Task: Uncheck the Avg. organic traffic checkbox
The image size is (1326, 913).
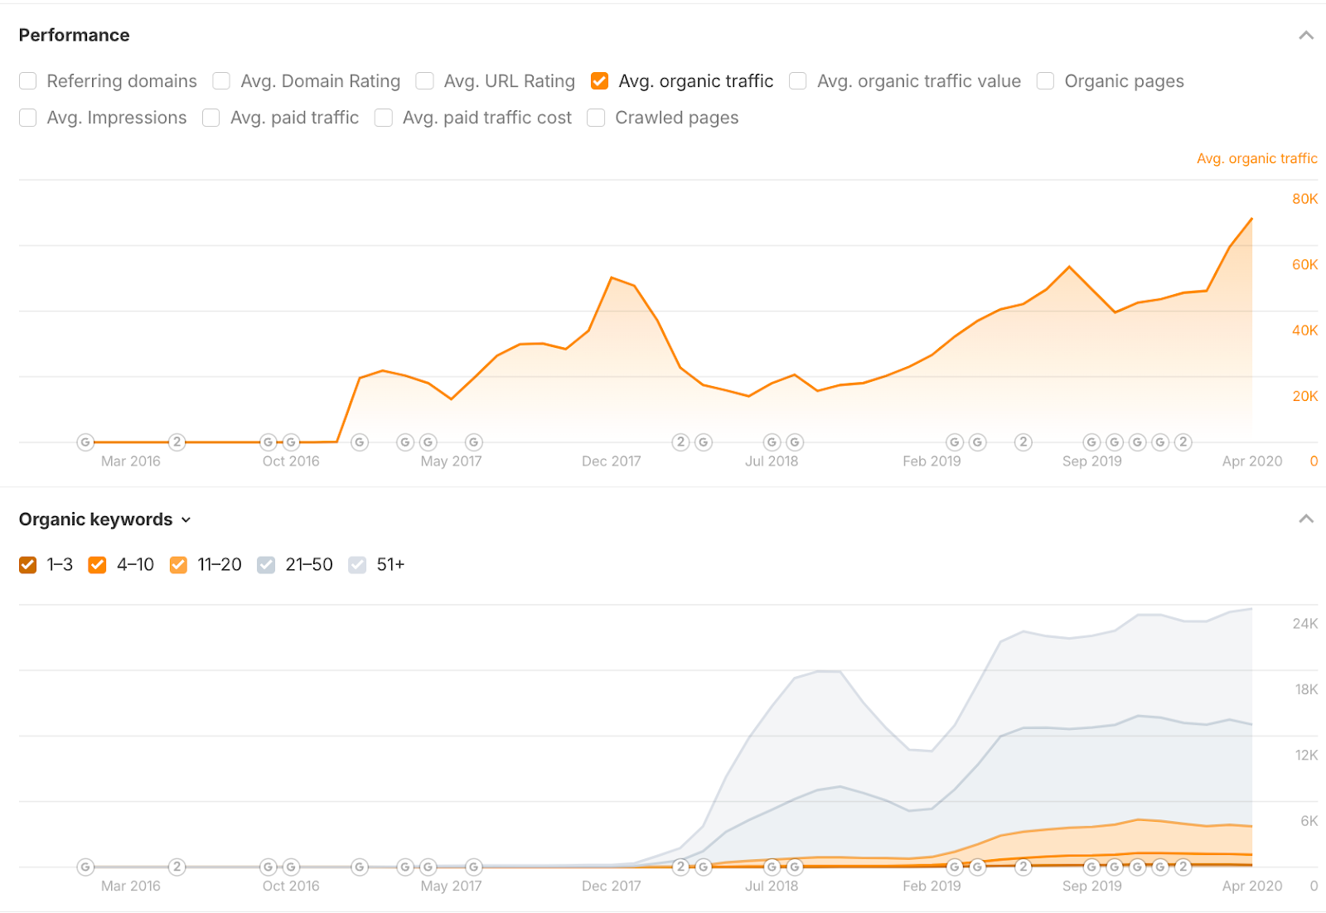Action: [600, 81]
